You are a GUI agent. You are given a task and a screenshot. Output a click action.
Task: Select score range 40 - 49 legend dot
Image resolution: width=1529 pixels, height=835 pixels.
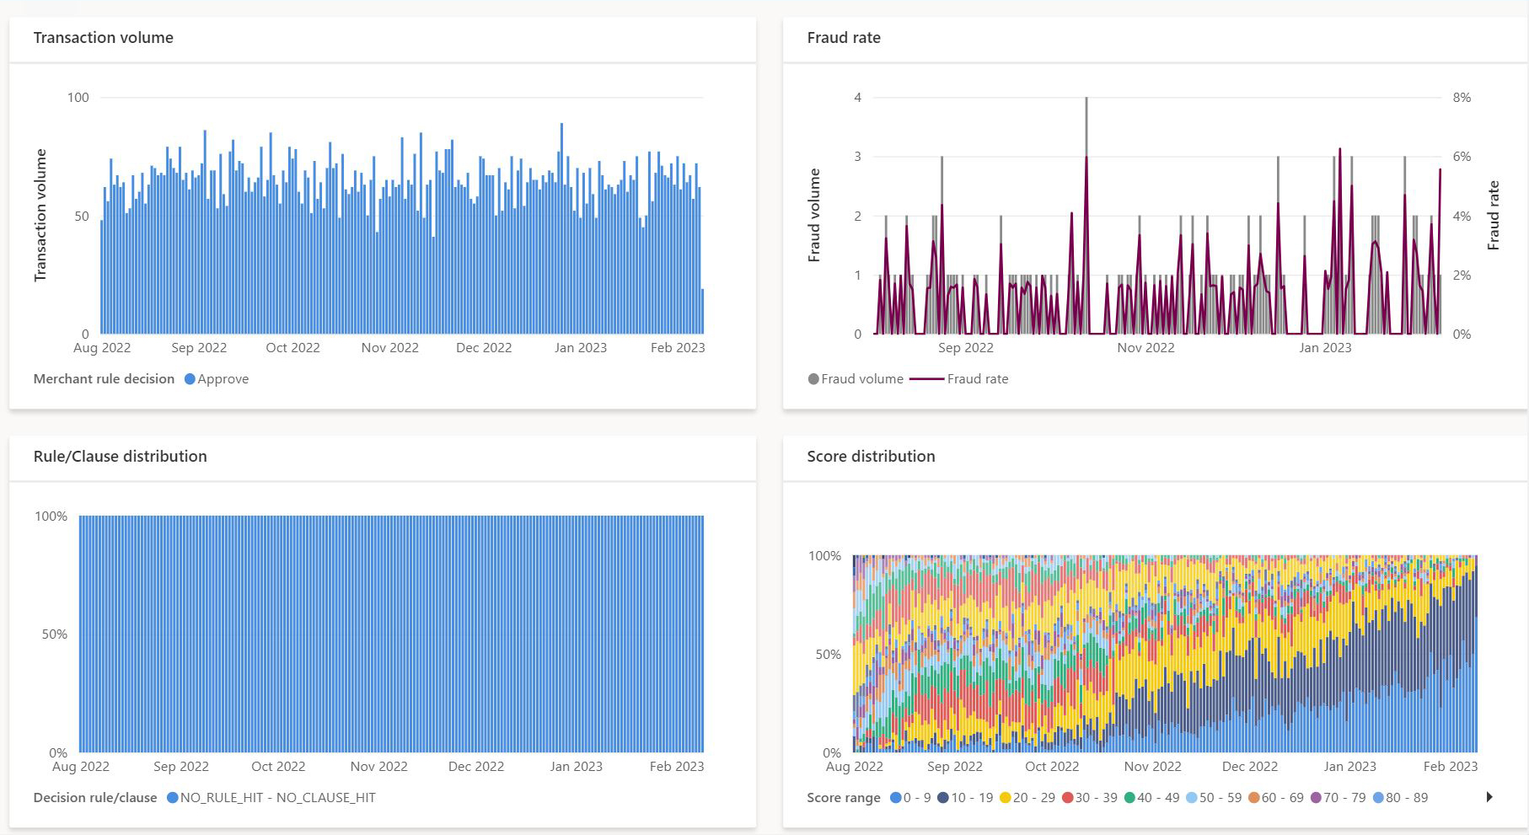[x=1129, y=798]
